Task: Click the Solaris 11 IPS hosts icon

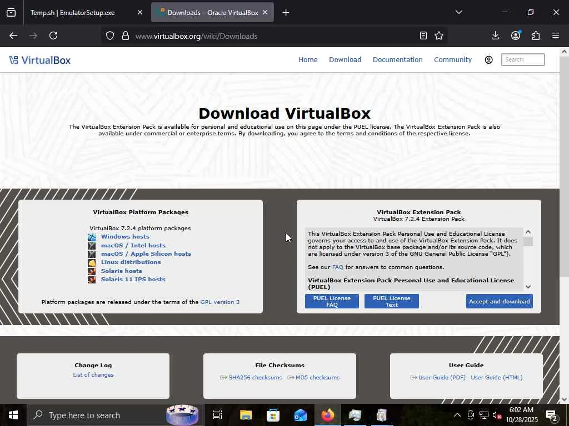Action: pyautogui.click(x=92, y=280)
